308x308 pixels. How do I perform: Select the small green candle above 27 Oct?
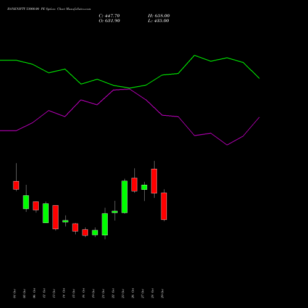pos(144,187)
